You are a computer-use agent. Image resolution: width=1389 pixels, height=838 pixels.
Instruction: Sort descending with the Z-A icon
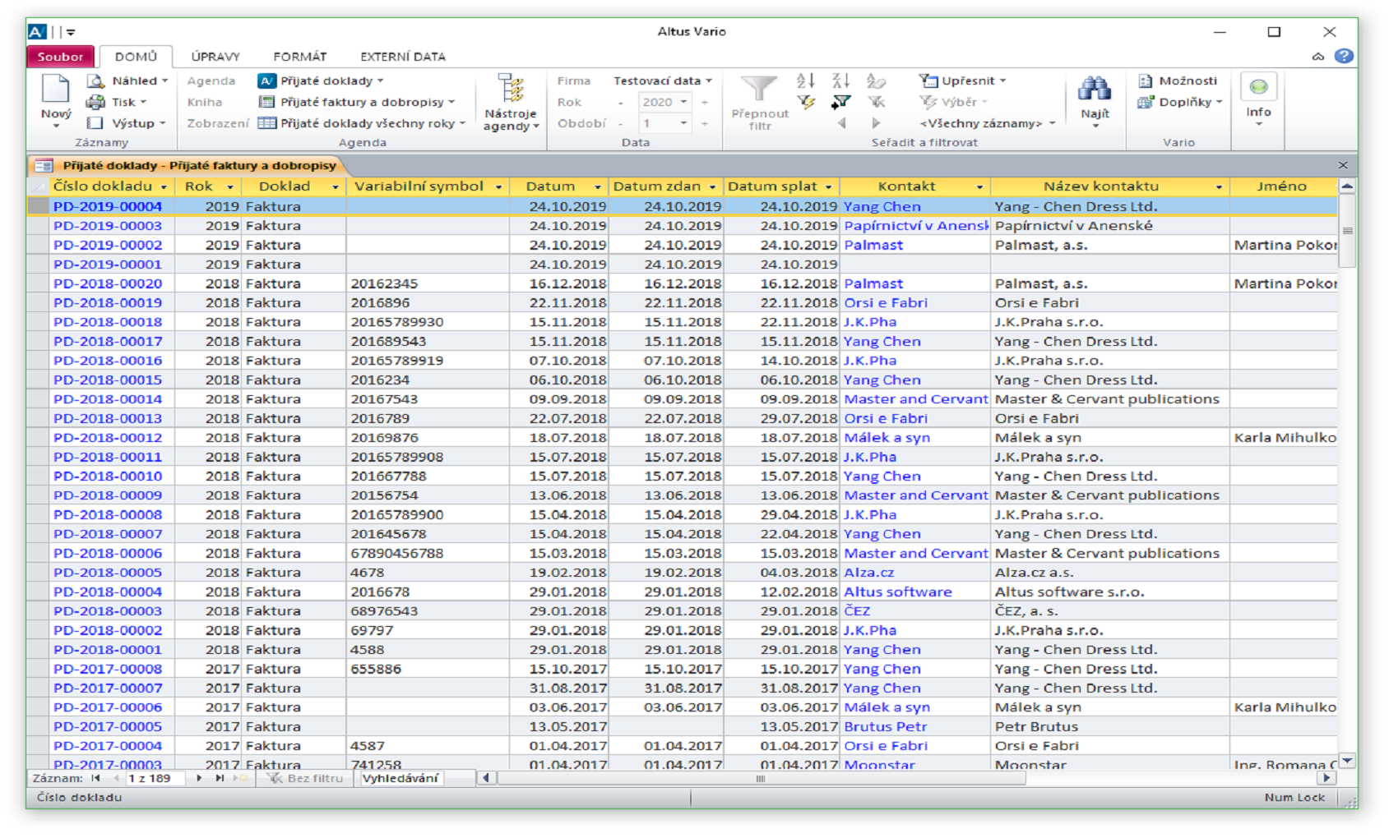(x=840, y=81)
